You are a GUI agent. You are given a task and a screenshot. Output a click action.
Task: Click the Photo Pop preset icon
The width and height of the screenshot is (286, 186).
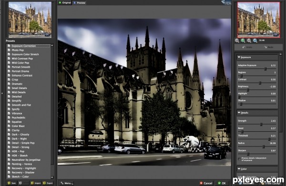pyautogui.click(x=9, y=50)
